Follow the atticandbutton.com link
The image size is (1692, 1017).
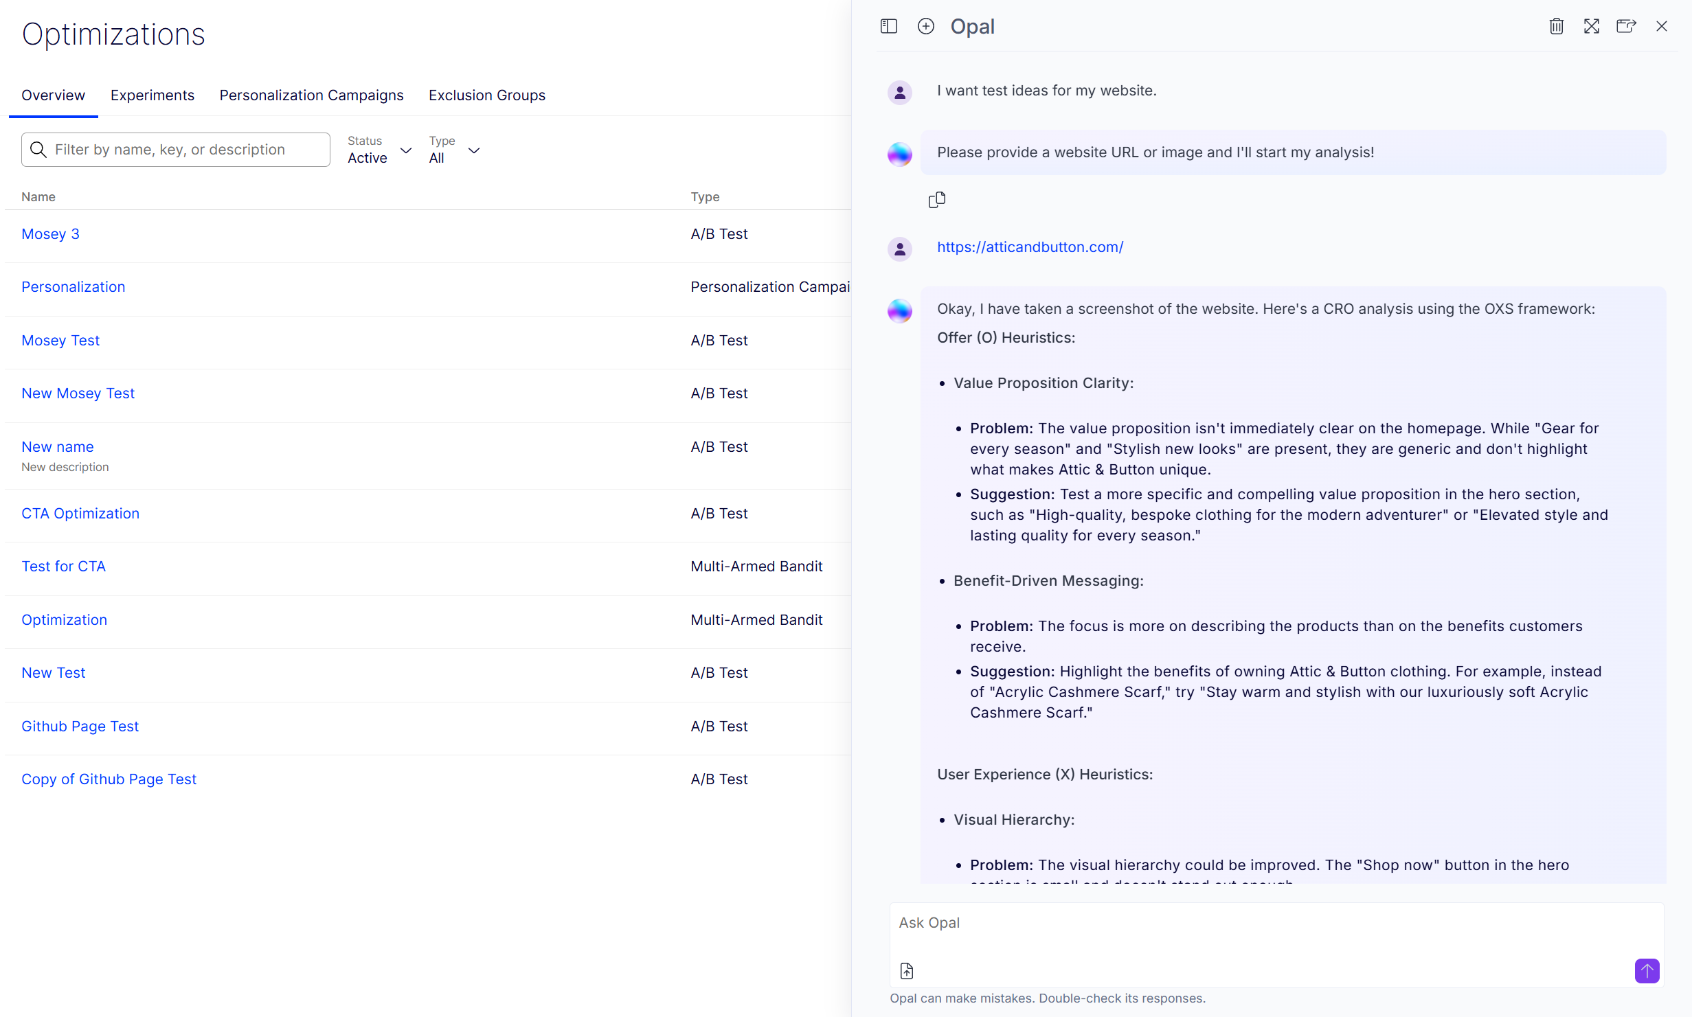[1030, 247]
